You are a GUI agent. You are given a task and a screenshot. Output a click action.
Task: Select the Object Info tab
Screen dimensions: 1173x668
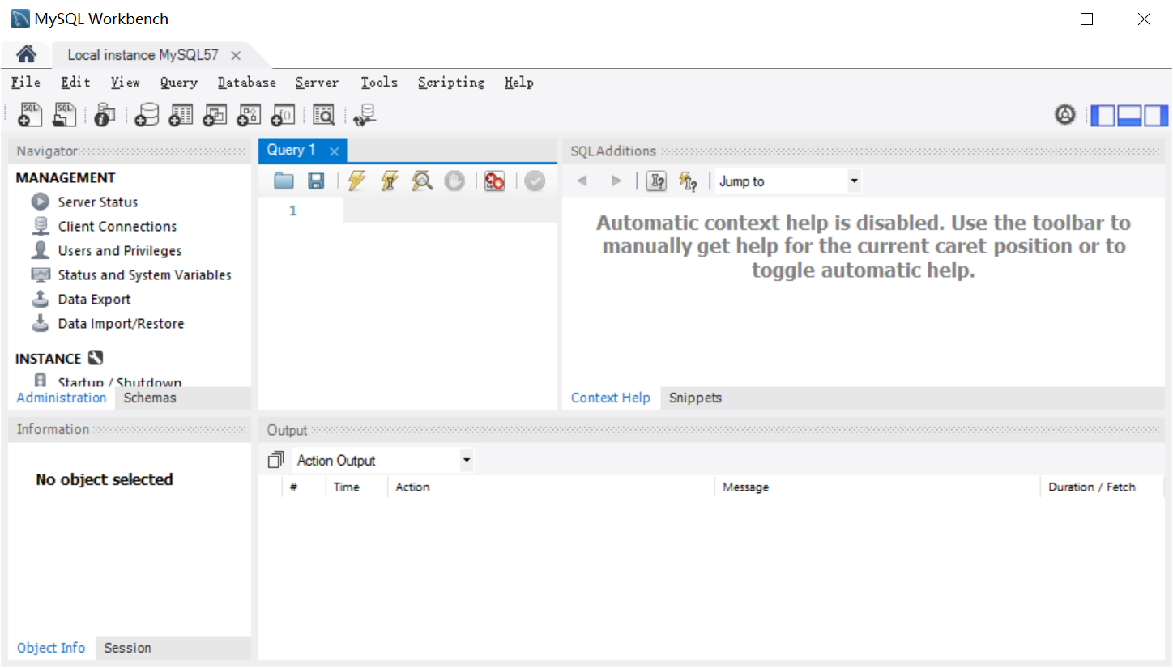point(51,648)
